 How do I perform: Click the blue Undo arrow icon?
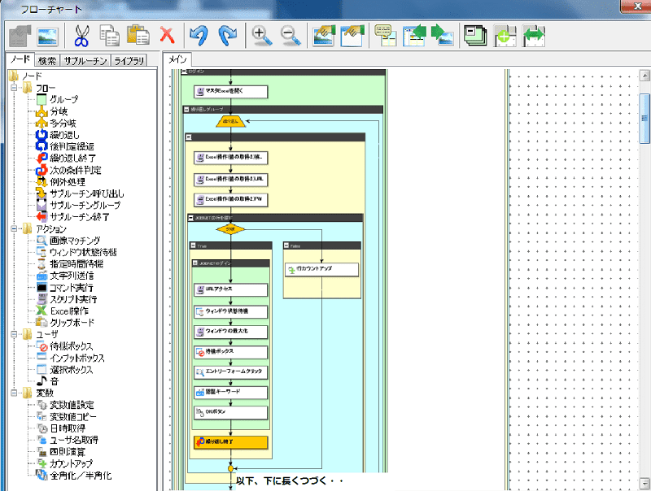(x=199, y=35)
